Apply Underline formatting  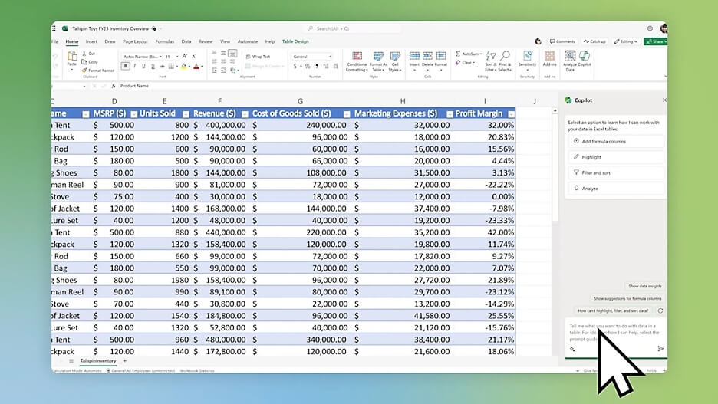click(x=143, y=67)
